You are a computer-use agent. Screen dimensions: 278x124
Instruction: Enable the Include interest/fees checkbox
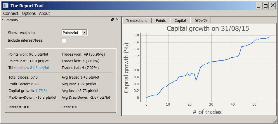pyautogui.click(x=64, y=40)
